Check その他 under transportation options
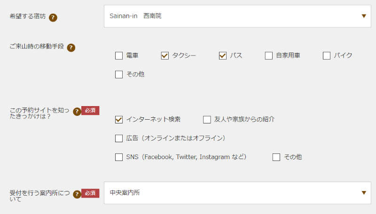 [x=119, y=74]
